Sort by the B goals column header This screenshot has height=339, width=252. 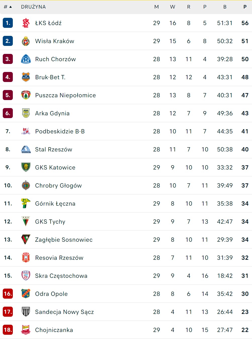[x=225, y=7]
